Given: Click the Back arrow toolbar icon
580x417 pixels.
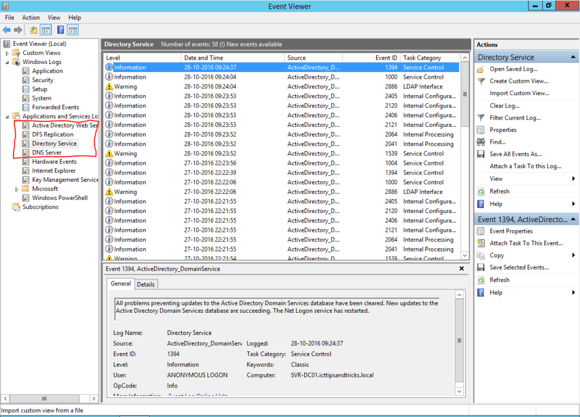Looking at the screenshot, I should tap(7, 30).
